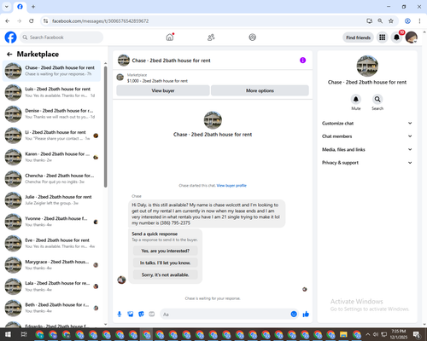
Task: Record a voice clip with microphone icon
Action: [x=120, y=314]
